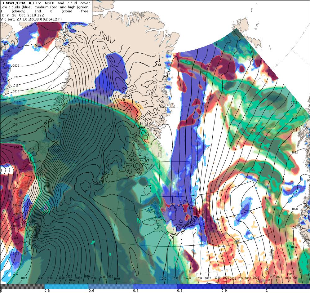Click the '0.8' colorbar tick label
The image size is (310, 293).
coord(180,291)
